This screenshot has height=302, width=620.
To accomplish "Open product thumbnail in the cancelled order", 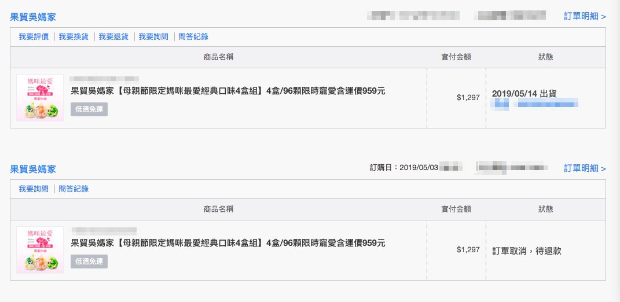I will click(40, 250).
